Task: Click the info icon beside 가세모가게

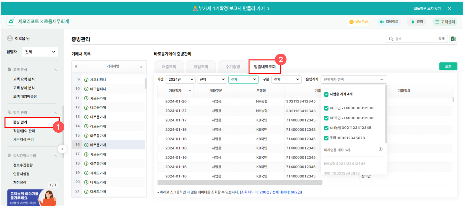Action: (x=86, y=173)
